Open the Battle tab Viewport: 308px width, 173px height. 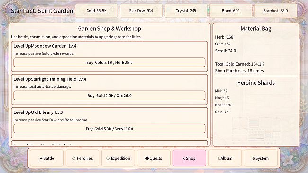click(x=47, y=158)
